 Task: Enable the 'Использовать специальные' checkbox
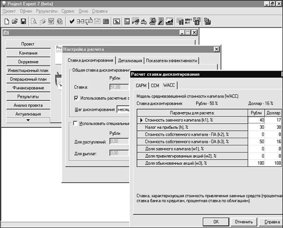tap(75, 123)
